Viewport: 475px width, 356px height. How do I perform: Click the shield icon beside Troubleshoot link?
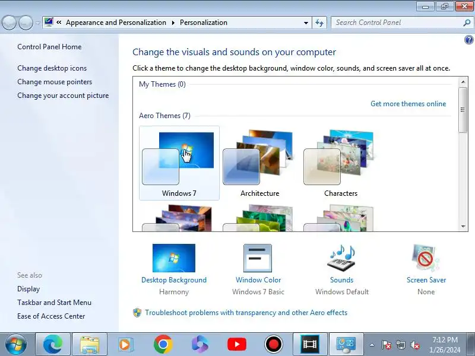click(137, 313)
